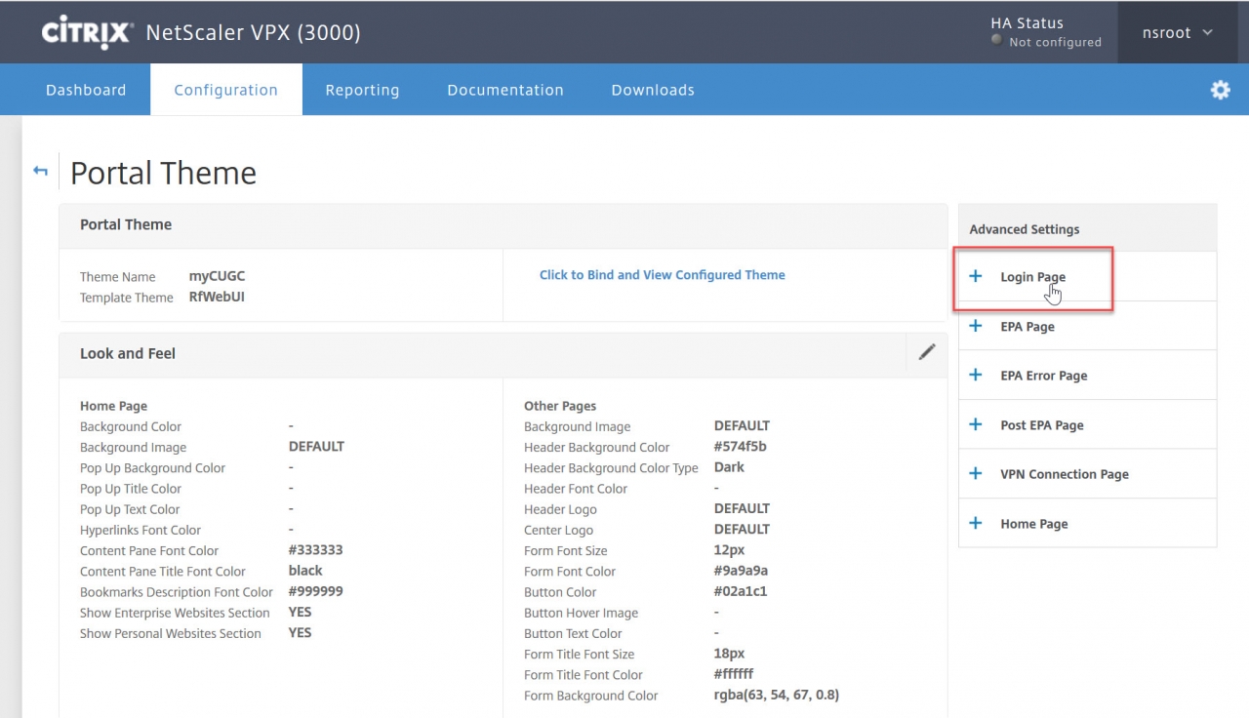Click the plus icon beside VPN Connection Page
Screen dimensions: 1249x718
pos(975,473)
